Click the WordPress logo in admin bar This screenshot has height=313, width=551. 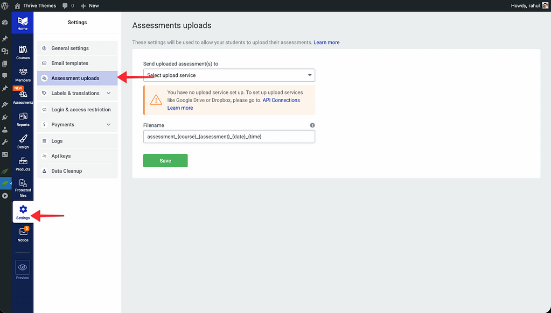pyautogui.click(x=5, y=5)
